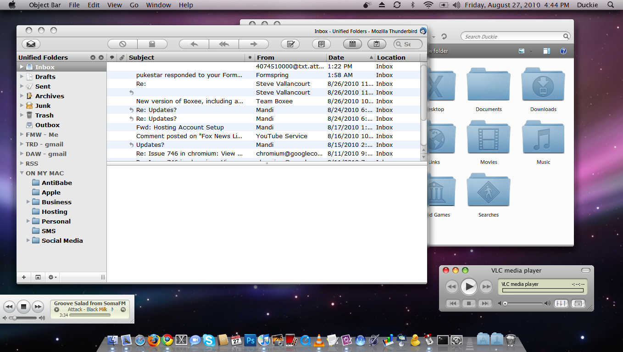Switch to next folder view arrow

(101, 57)
